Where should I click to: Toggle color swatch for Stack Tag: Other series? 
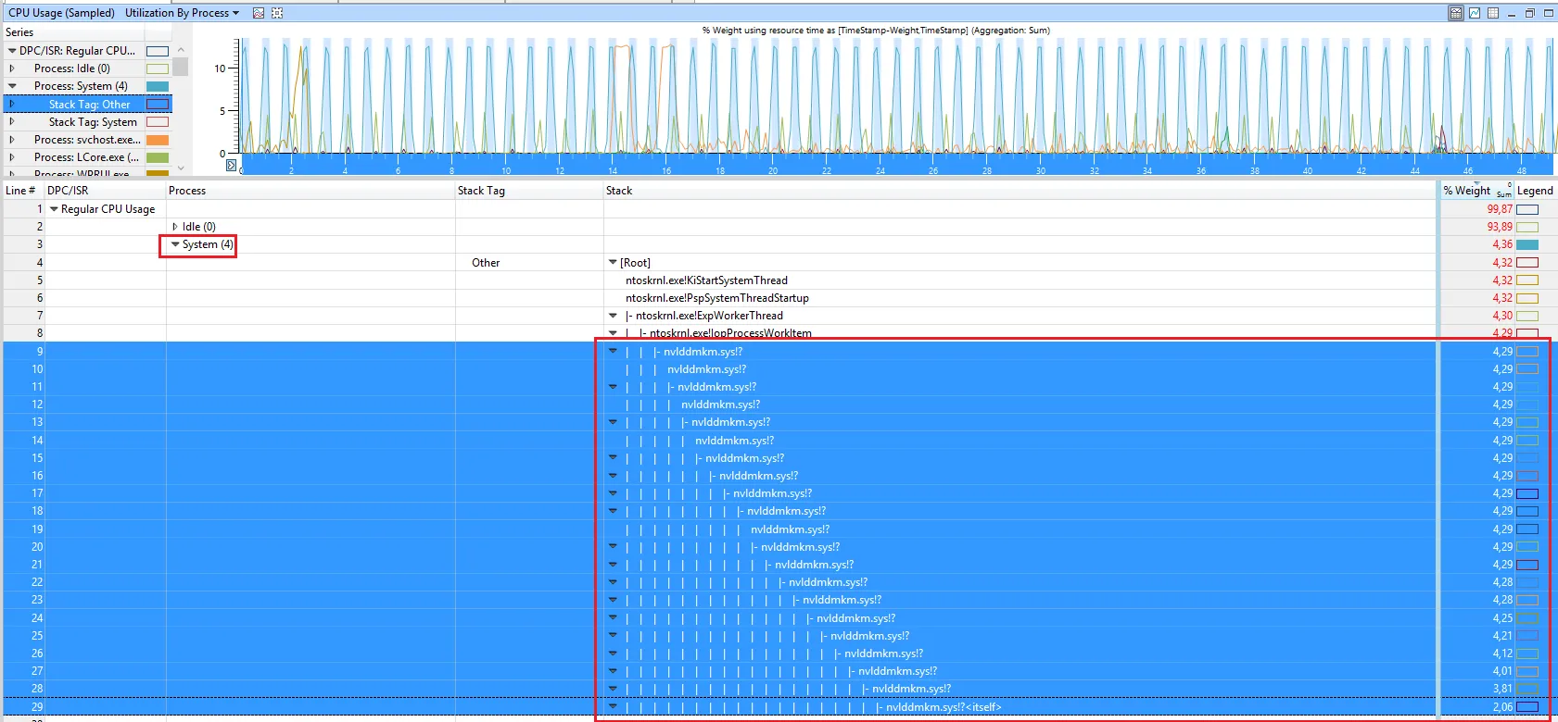click(x=158, y=105)
